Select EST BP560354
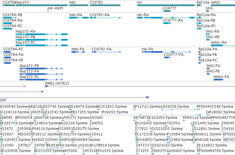The height and width of the screenshot is (155, 235). [x=16, y=120]
